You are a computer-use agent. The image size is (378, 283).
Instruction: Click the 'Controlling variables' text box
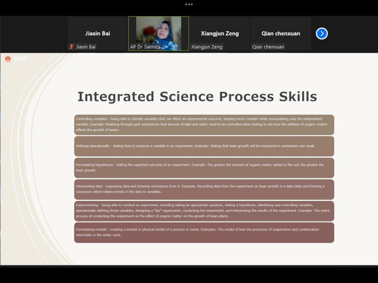204,125
